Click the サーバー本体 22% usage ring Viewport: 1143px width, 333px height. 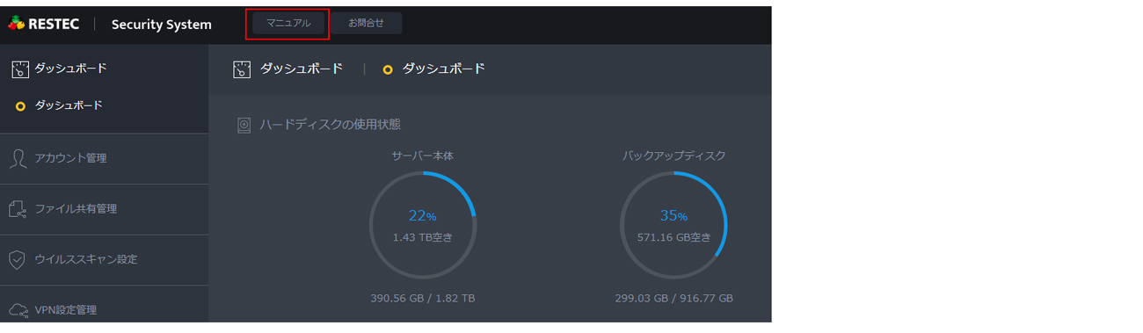click(x=423, y=225)
